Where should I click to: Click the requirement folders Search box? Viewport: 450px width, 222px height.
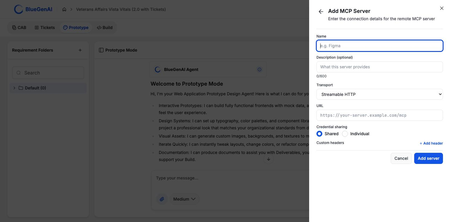[x=48, y=73]
